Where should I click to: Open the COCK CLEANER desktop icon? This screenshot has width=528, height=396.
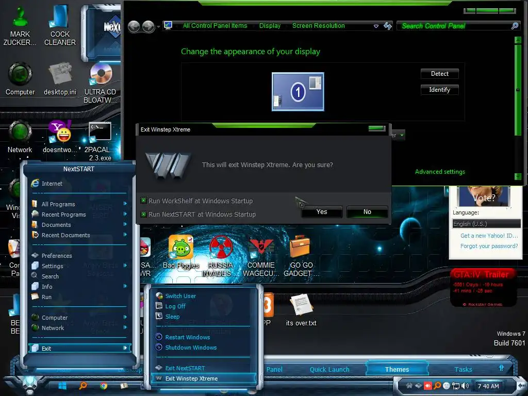pos(60,26)
